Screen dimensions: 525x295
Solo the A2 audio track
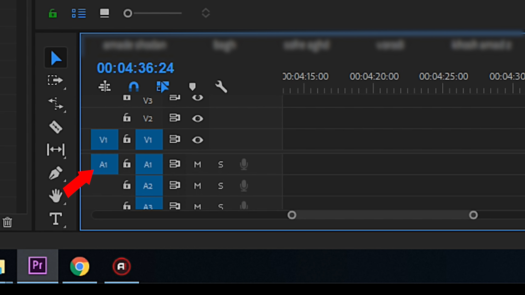tap(220, 186)
